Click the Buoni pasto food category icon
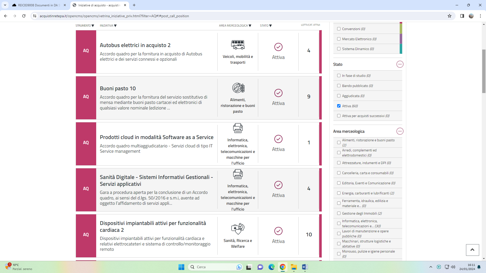Image resolution: width=486 pixels, height=273 pixels. coord(238,88)
